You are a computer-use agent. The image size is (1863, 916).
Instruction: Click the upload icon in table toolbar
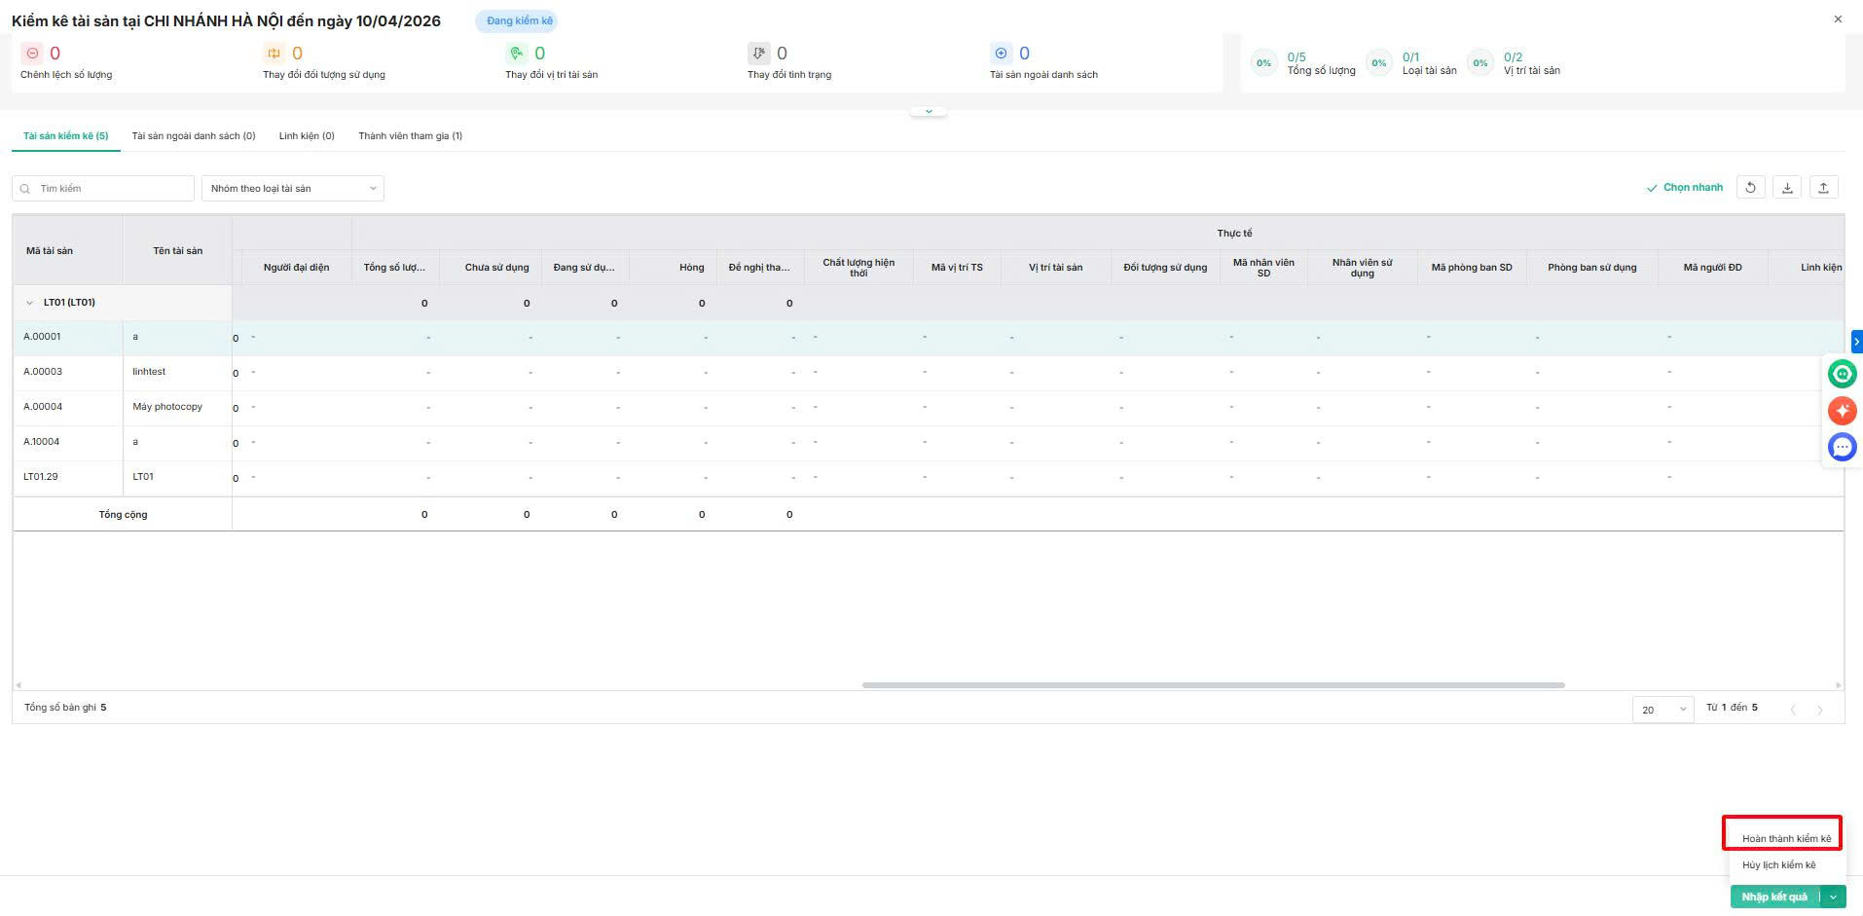(x=1823, y=188)
